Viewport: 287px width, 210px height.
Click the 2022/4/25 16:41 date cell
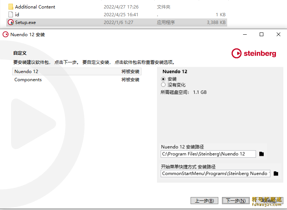point(121,14)
